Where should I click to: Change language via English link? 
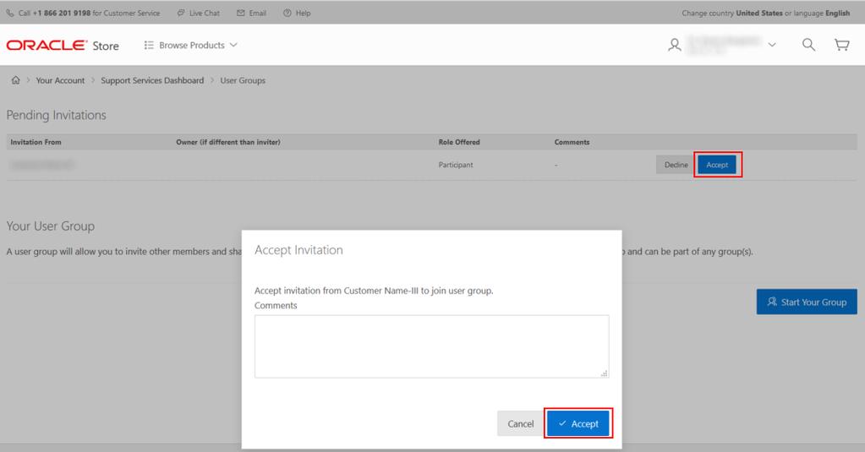coord(837,13)
